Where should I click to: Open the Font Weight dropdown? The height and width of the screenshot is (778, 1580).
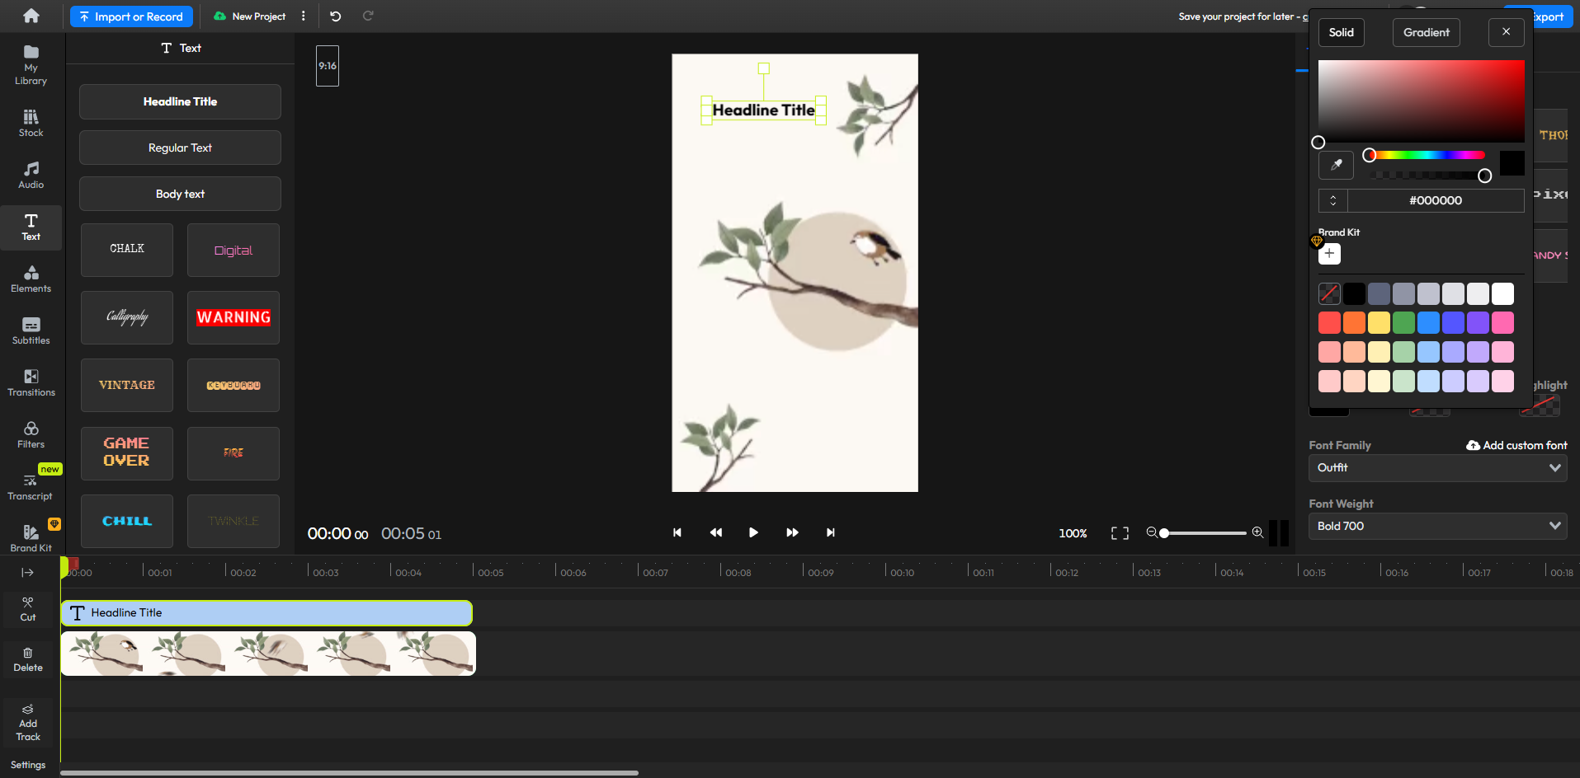tap(1436, 526)
